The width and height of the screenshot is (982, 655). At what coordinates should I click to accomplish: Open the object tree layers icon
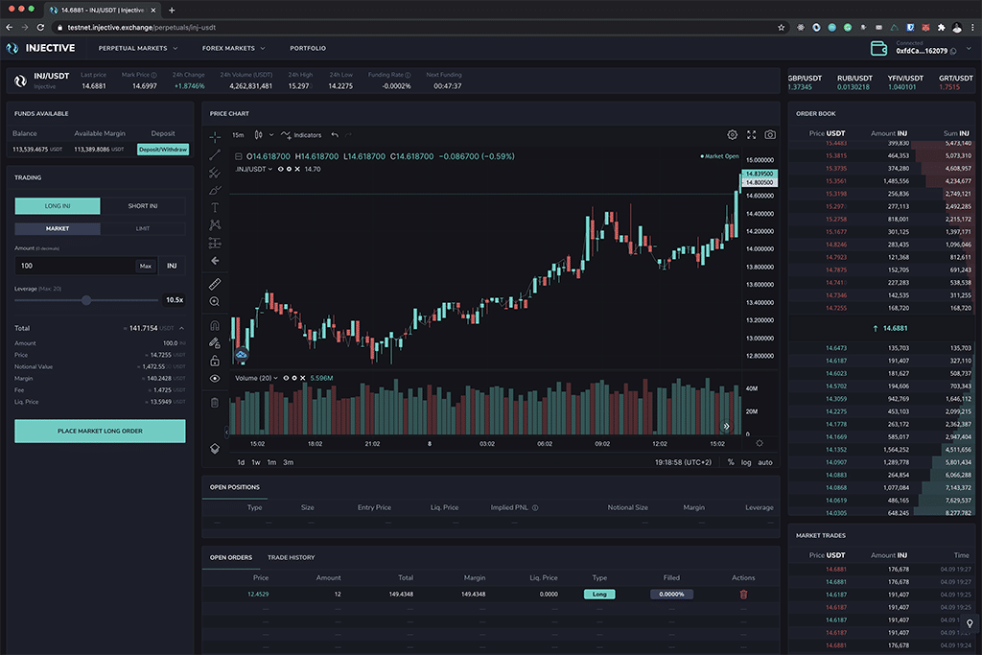[215, 449]
